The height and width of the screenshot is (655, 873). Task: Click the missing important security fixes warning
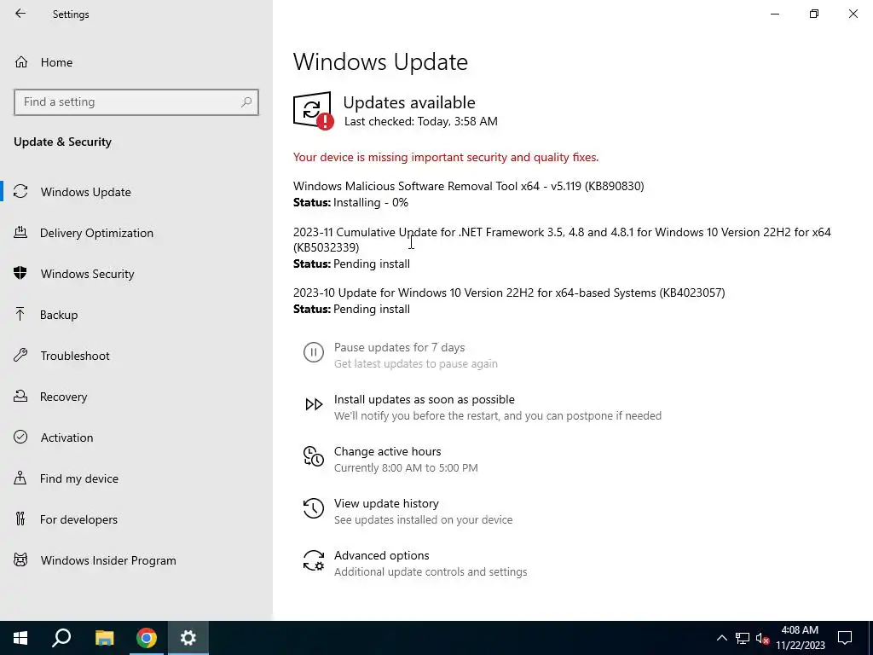(445, 157)
